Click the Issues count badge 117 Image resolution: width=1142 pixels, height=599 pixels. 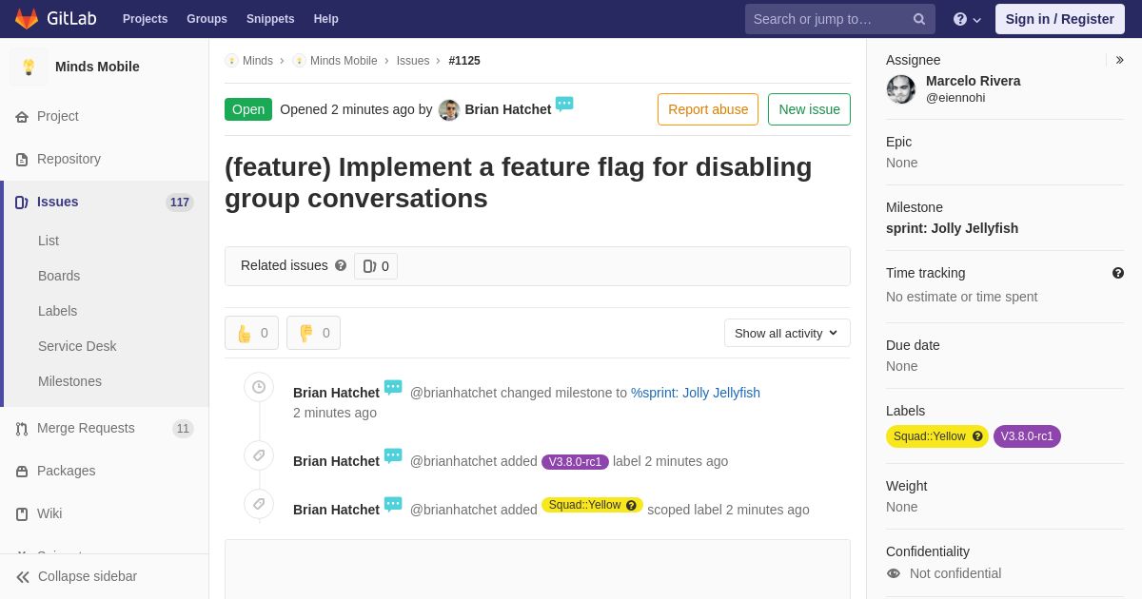tap(180, 203)
